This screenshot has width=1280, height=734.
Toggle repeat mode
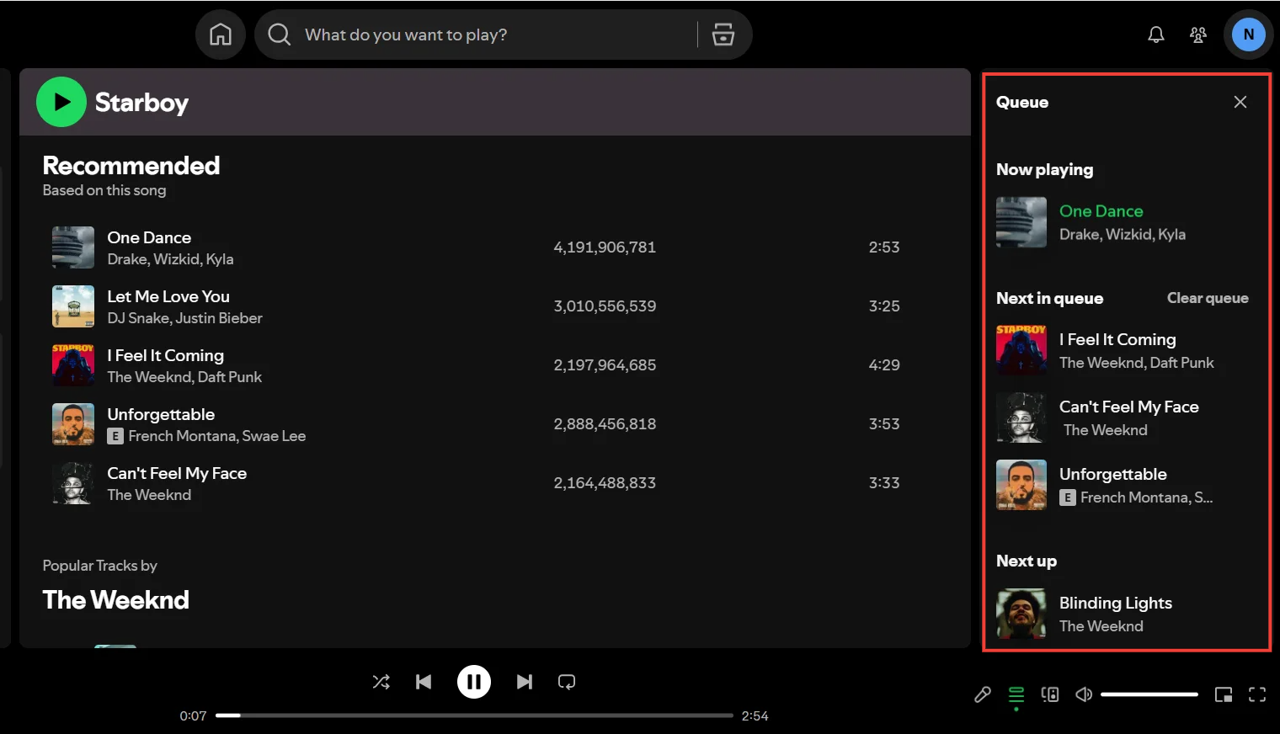pos(567,682)
